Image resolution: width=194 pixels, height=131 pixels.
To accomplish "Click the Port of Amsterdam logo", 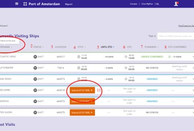I will pyautogui.click(x=41, y=4).
